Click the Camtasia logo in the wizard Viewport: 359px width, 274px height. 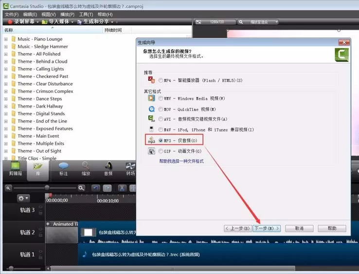coord(341,55)
